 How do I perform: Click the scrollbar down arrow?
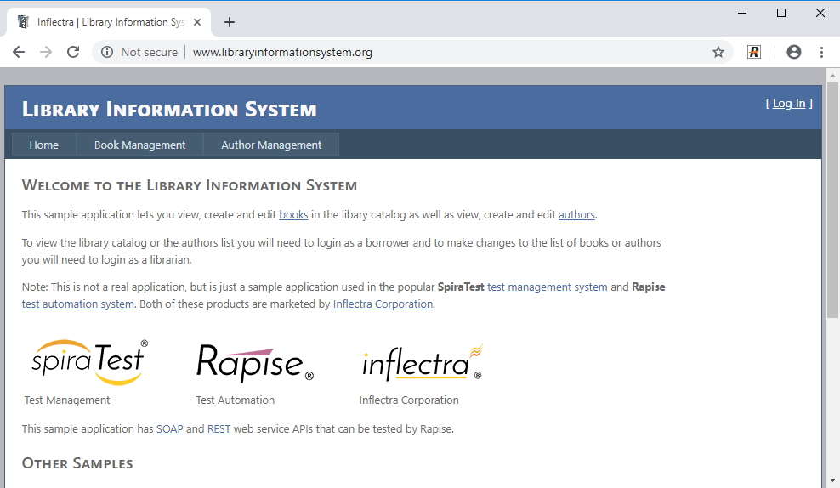pos(832,480)
